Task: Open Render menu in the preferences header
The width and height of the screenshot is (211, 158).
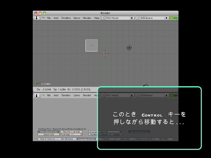Action: point(87,95)
